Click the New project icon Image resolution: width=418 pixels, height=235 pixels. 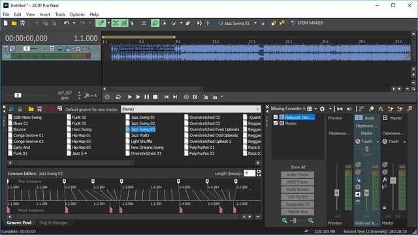[x=6, y=23]
